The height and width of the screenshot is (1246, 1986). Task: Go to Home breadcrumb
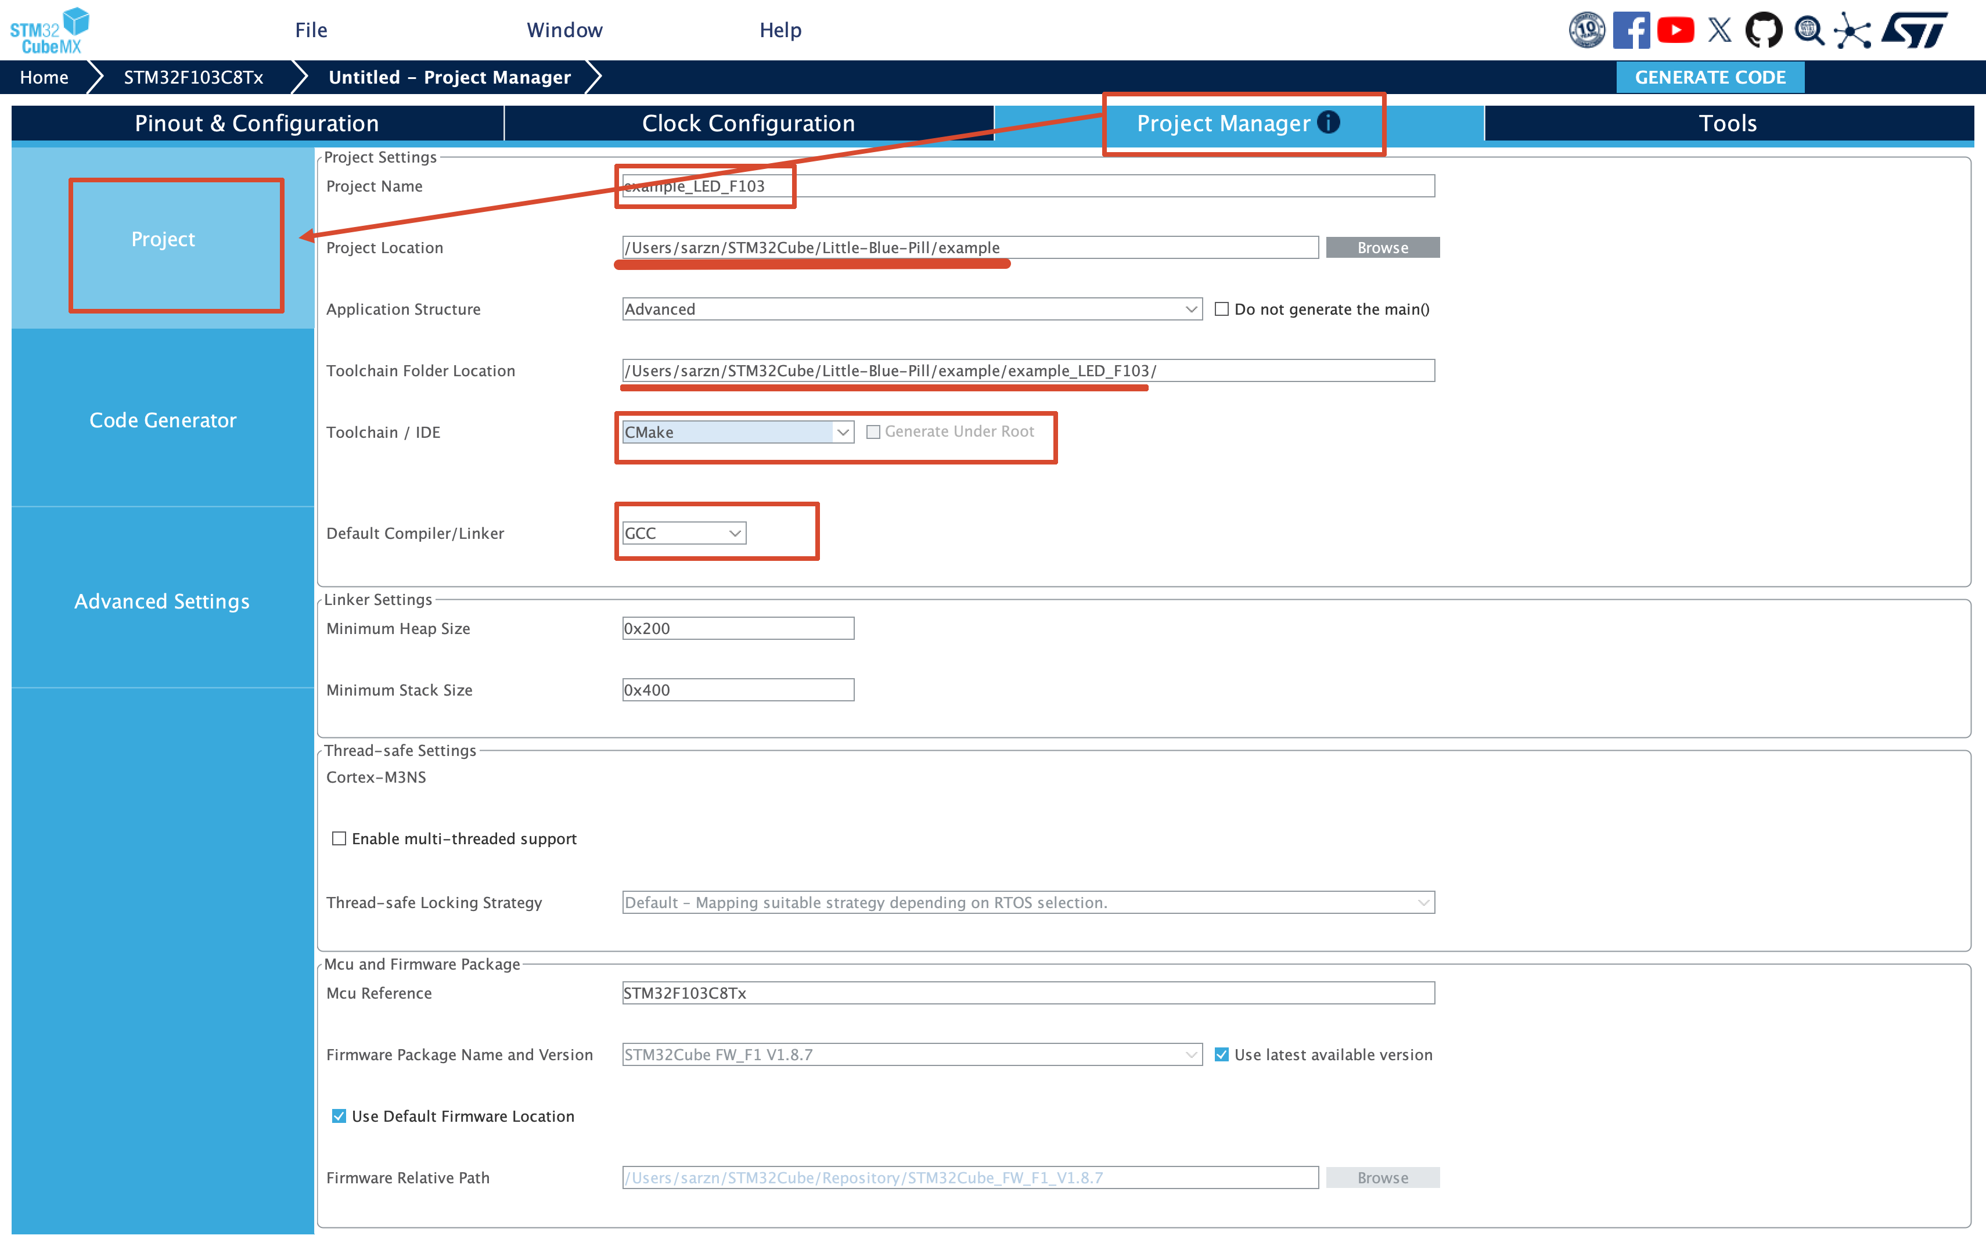45,77
